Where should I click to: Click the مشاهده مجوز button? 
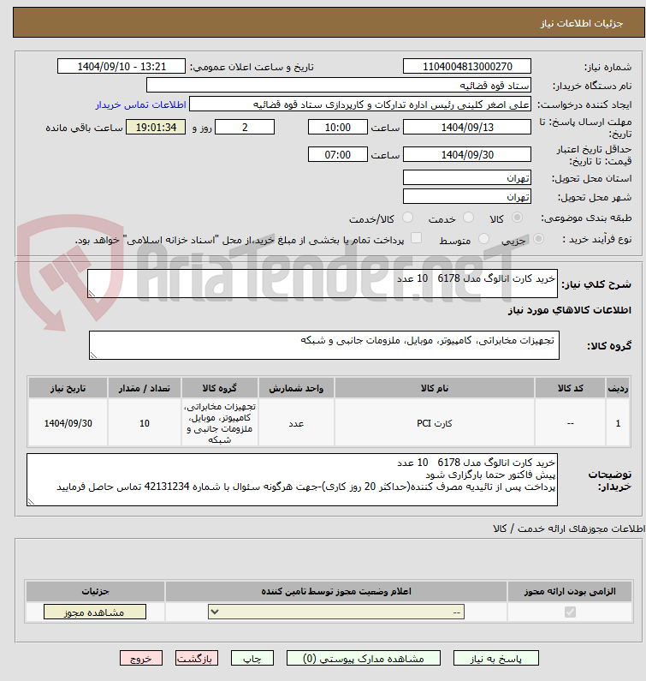tap(95, 612)
